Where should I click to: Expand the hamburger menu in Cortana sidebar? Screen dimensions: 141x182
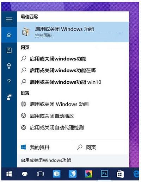tap(9, 19)
